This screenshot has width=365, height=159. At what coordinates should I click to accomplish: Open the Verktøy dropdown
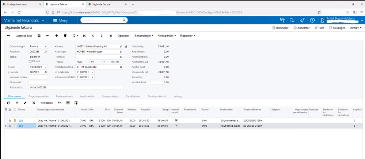coord(356,28)
